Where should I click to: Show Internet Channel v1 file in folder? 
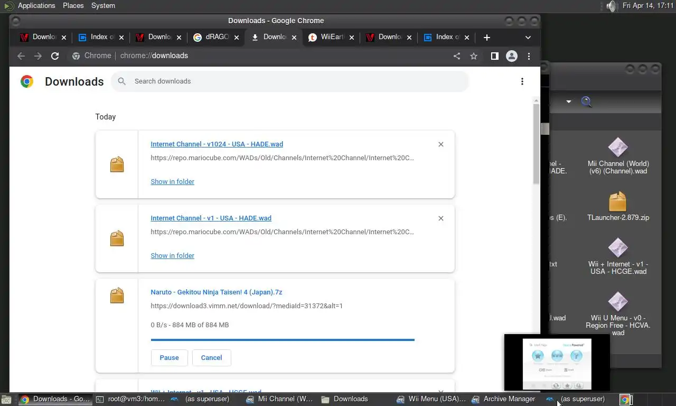[173, 255]
